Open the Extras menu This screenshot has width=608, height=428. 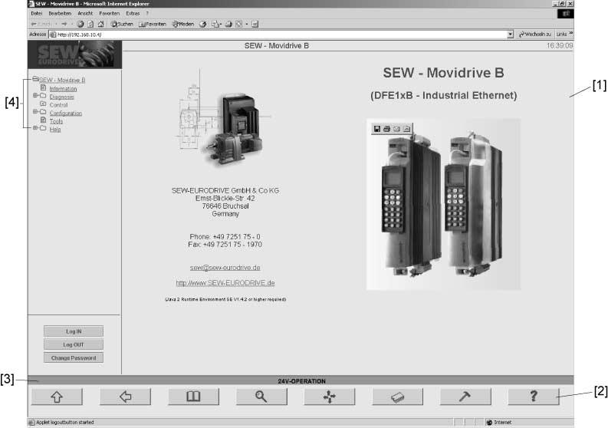tap(133, 13)
